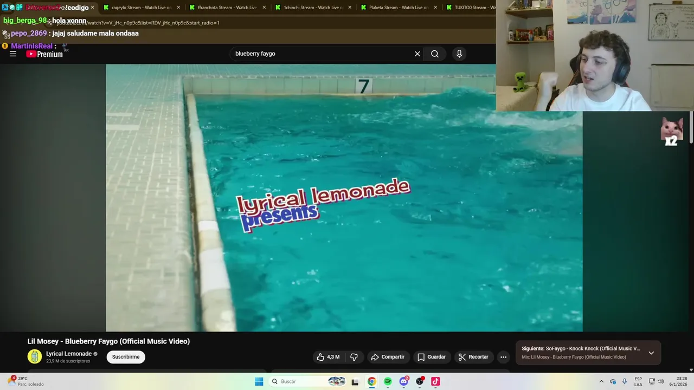694x390 pixels.
Task: Clip the video with Recortar
Action: pos(473,357)
